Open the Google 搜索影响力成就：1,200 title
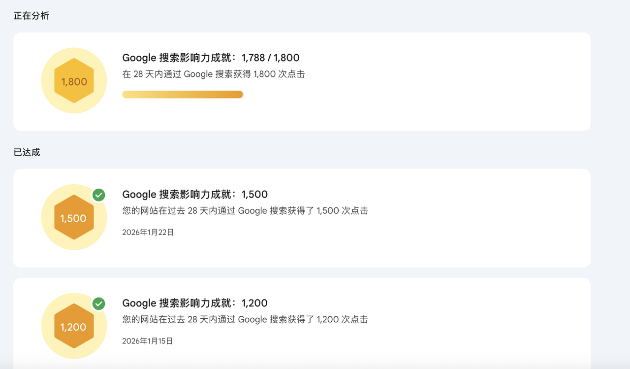The width and height of the screenshot is (630, 369). click(x=195, y=303)
